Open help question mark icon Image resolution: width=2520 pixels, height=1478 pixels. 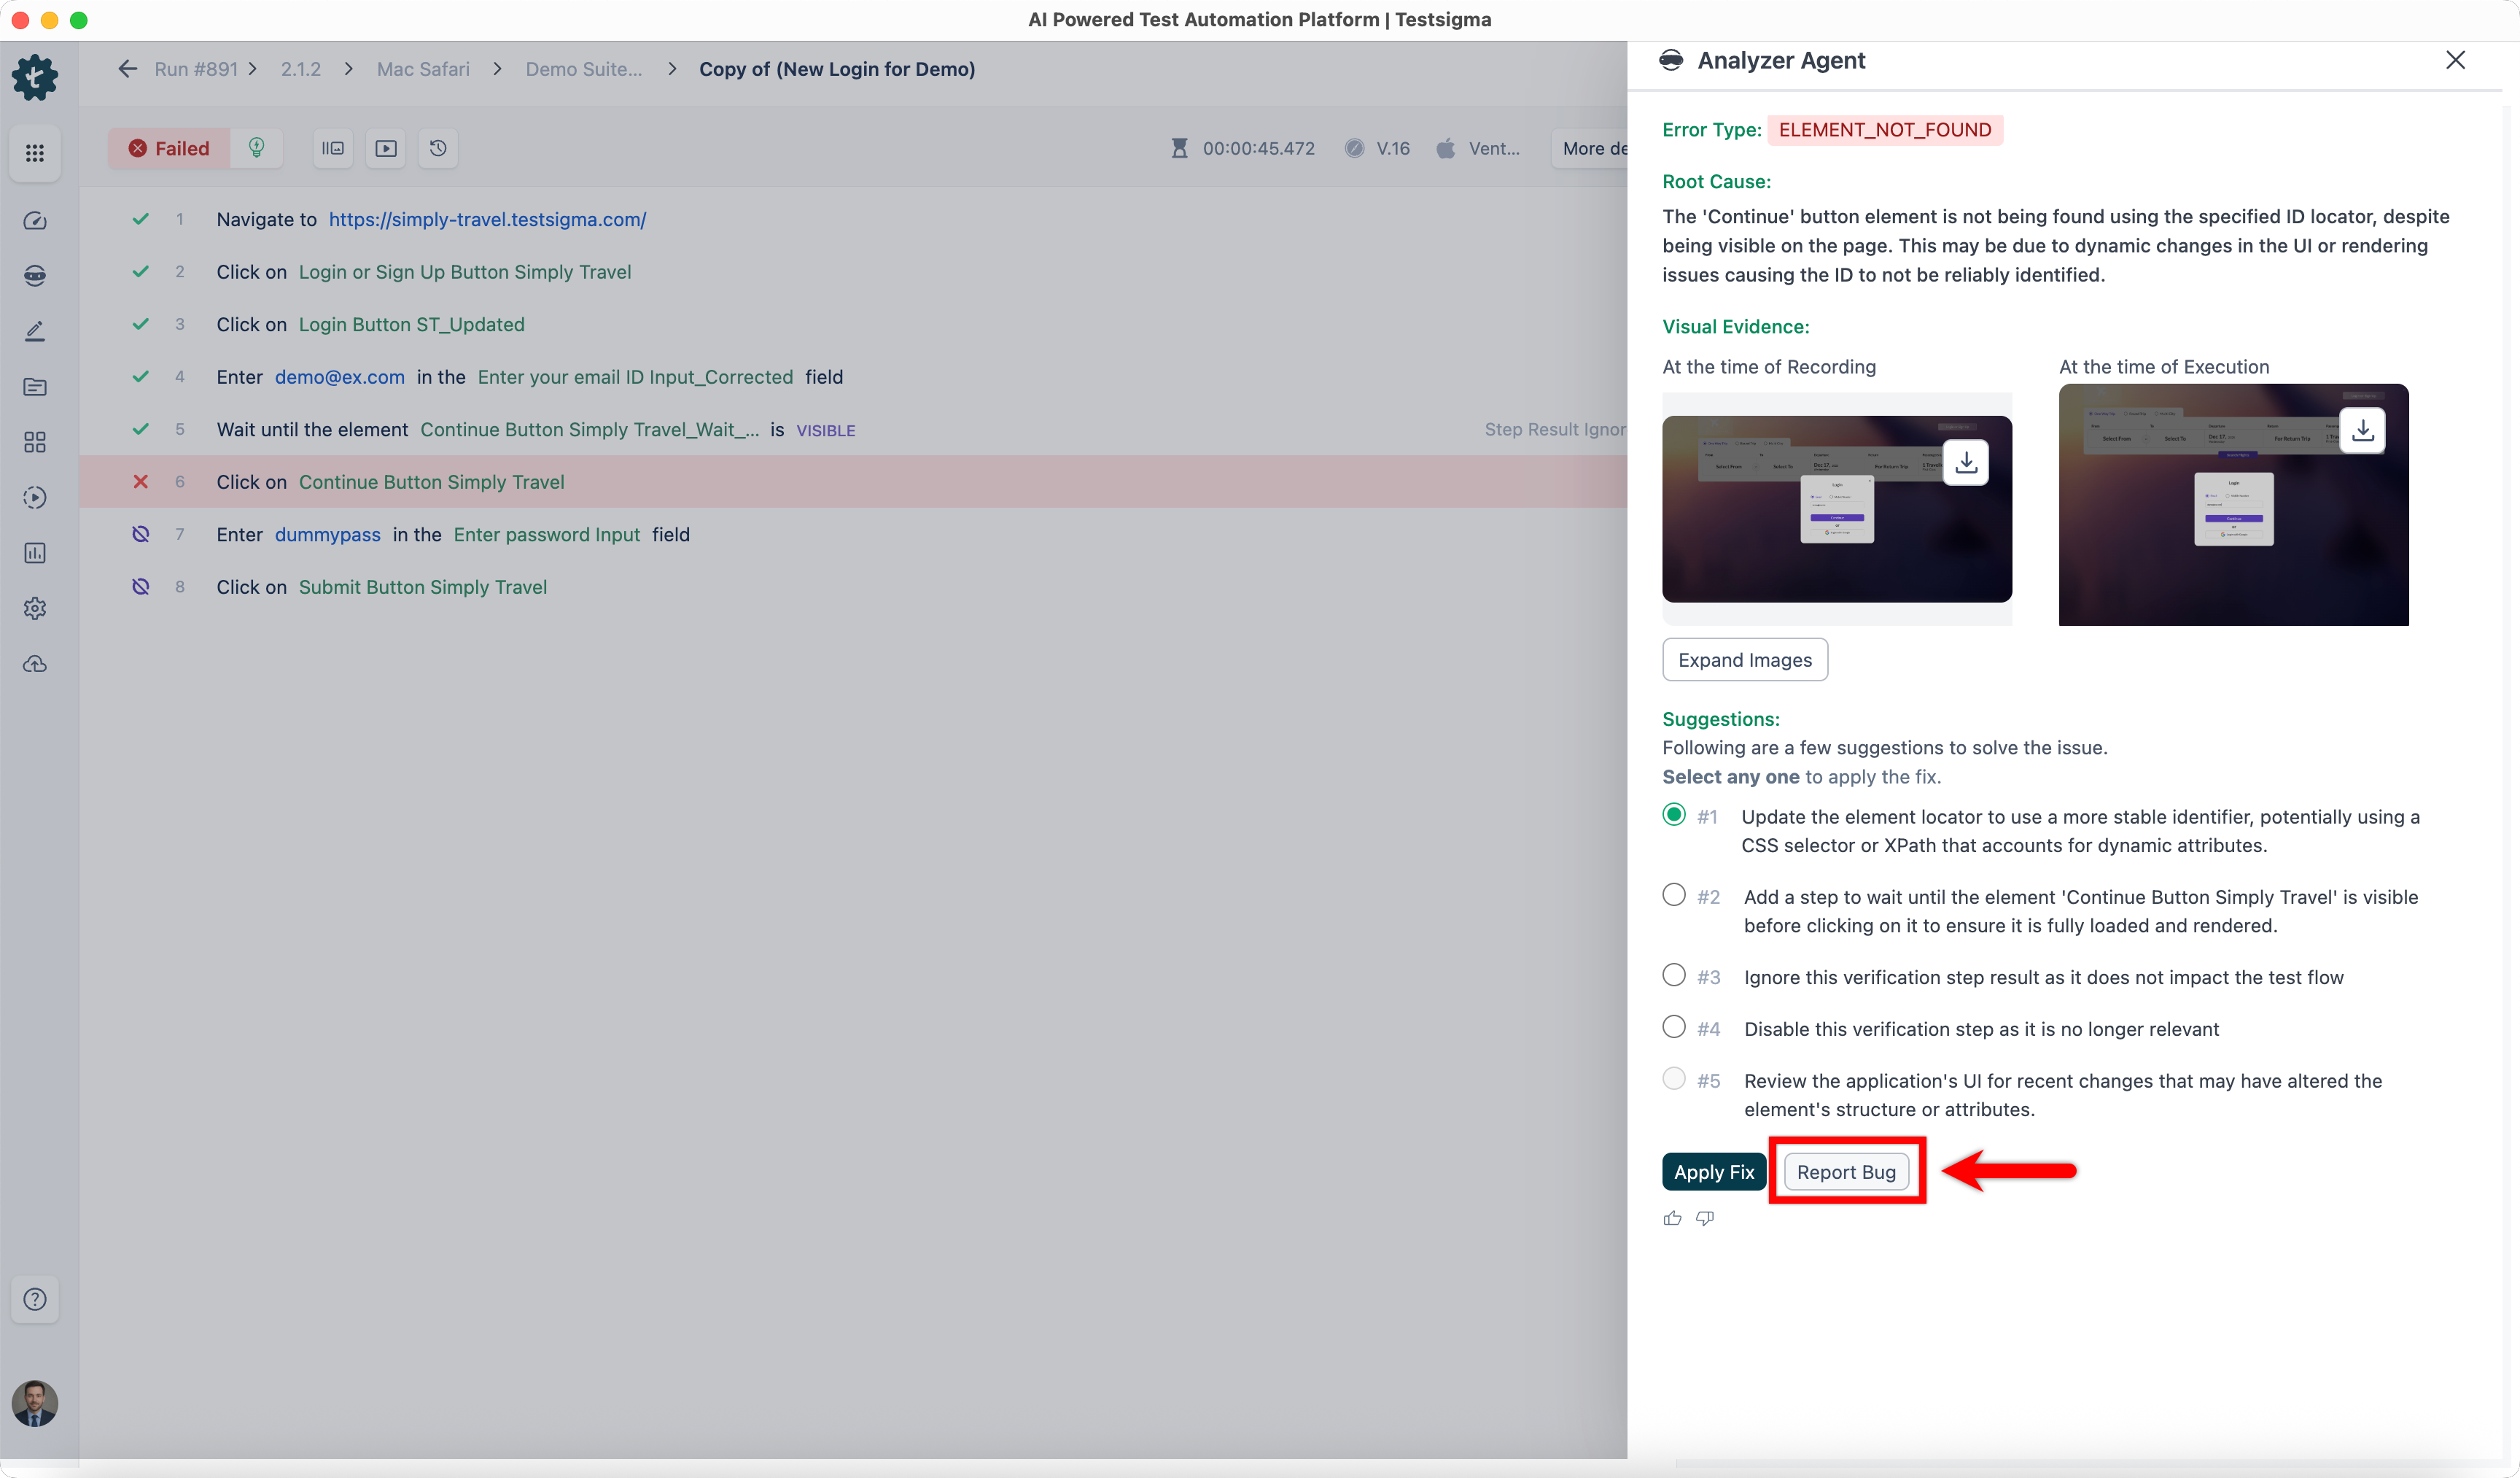[x=35, y=1299]
